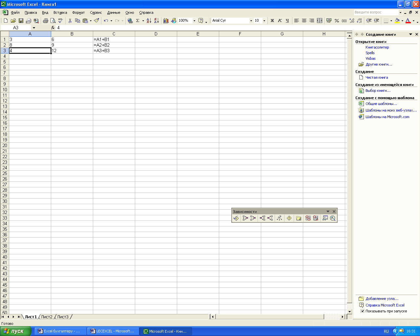Toggle italic formatting (К)
420x336 pixels.
click(280, 21)
